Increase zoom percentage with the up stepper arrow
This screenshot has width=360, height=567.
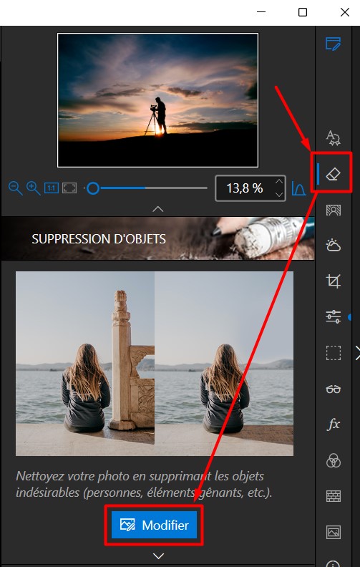click(279, 182)
